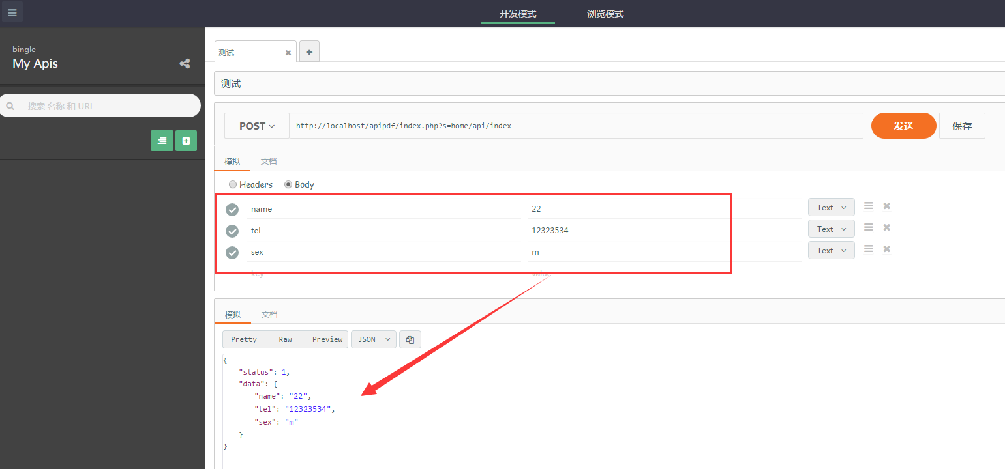Uncheck the name parameter checkbox

pos(232,210)
